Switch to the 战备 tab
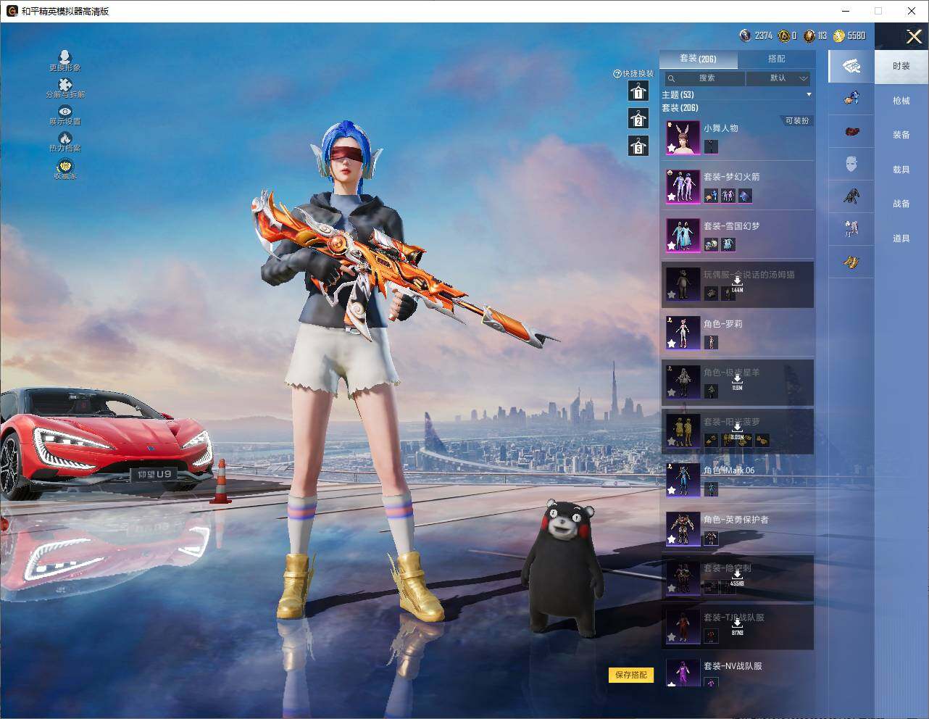Viewport: 929px width, 719px height. point(901,204)
